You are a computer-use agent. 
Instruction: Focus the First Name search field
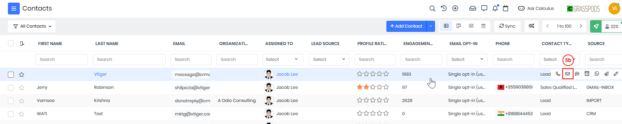(62, 60)
